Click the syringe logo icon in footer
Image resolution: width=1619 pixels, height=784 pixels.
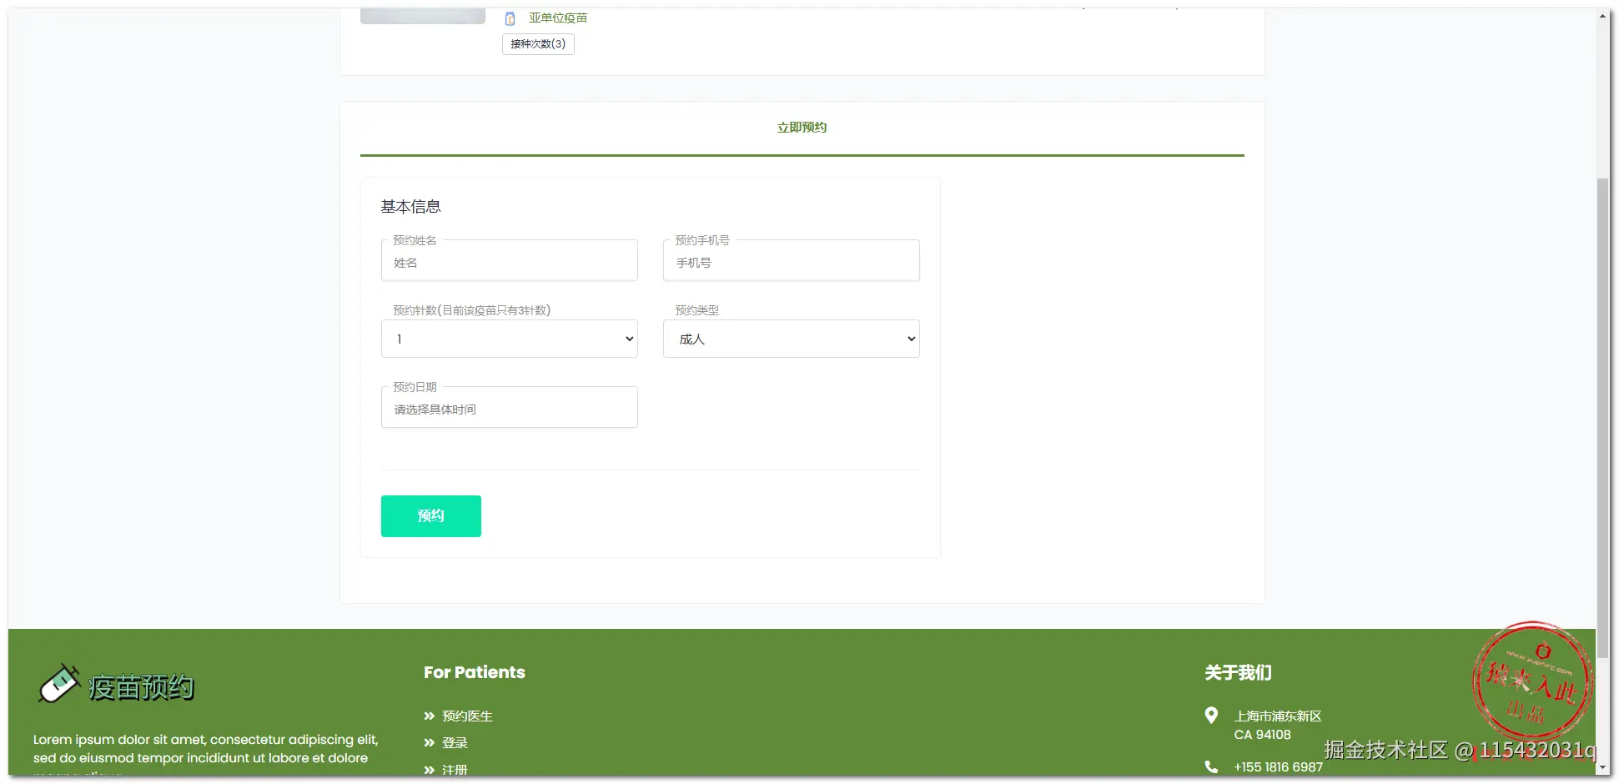tap(58, 685)
